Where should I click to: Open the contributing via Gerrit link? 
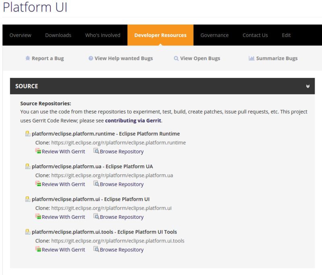132,120
